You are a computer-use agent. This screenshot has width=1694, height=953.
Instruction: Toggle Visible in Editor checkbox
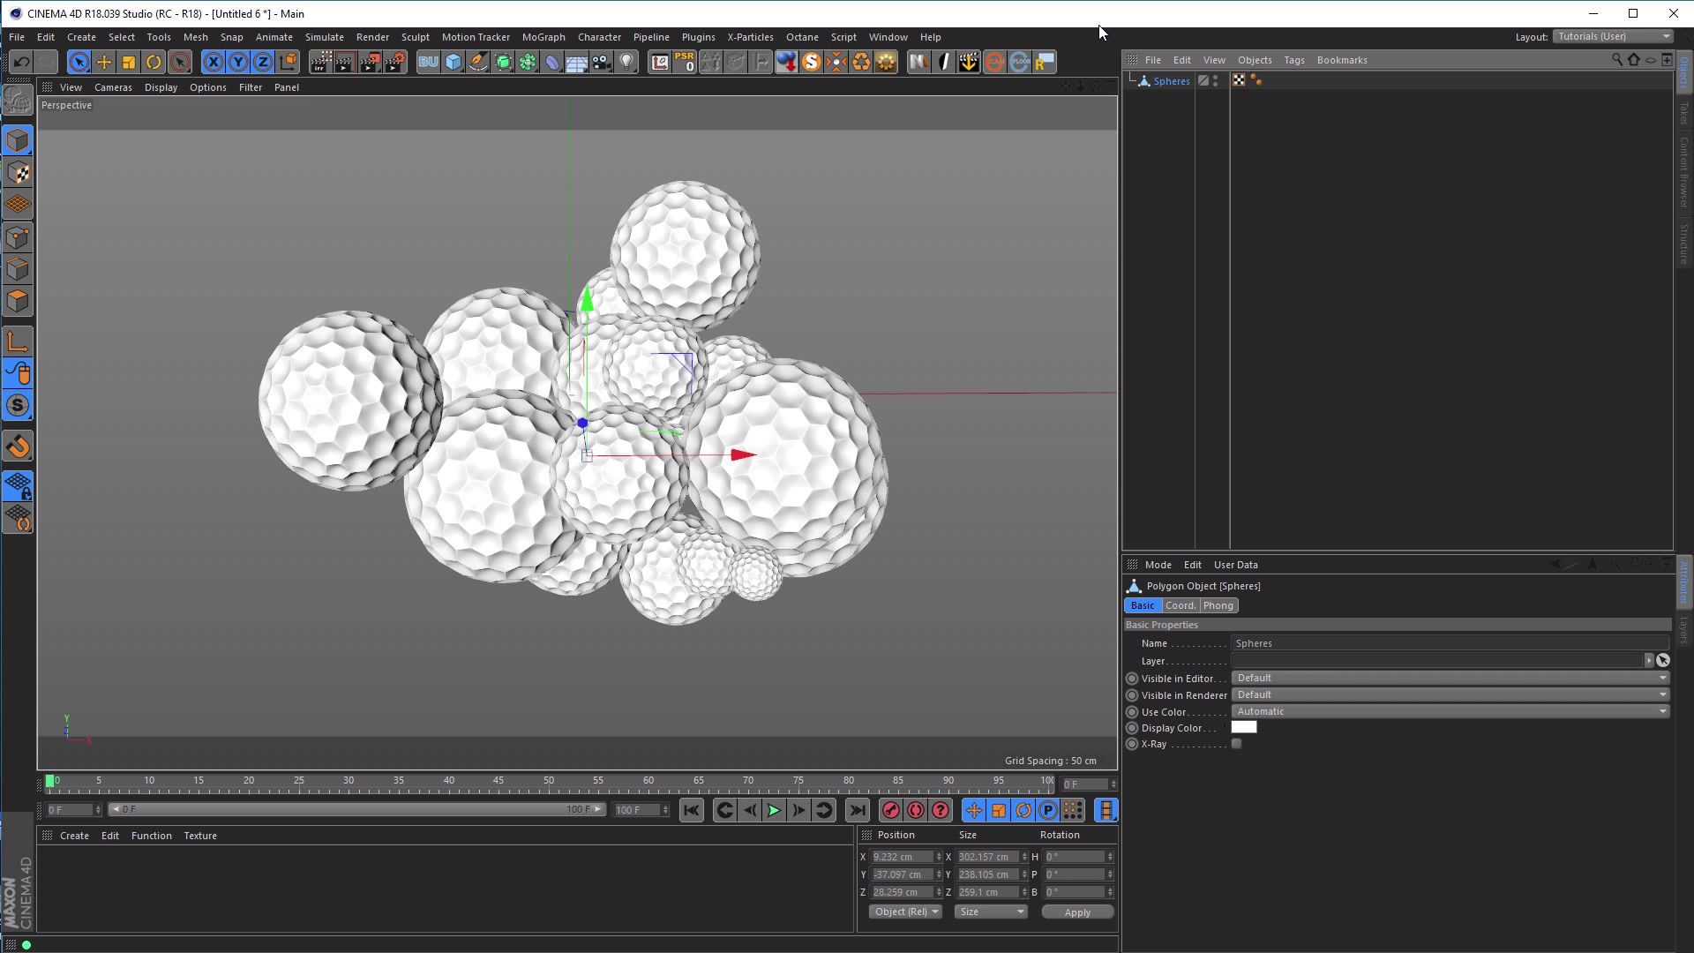(1131, 677)
